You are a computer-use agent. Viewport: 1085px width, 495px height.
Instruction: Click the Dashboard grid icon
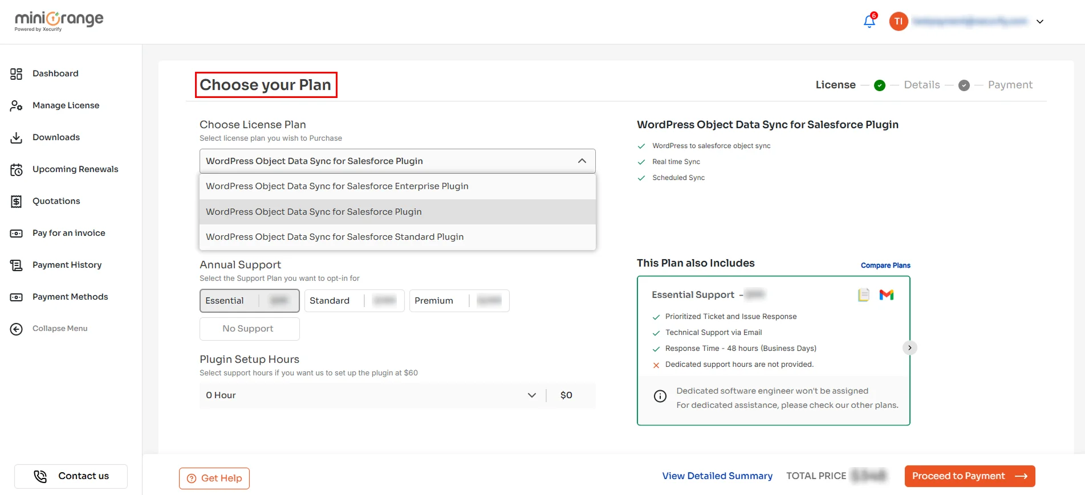pyautogui.click(x=17, y=74)
